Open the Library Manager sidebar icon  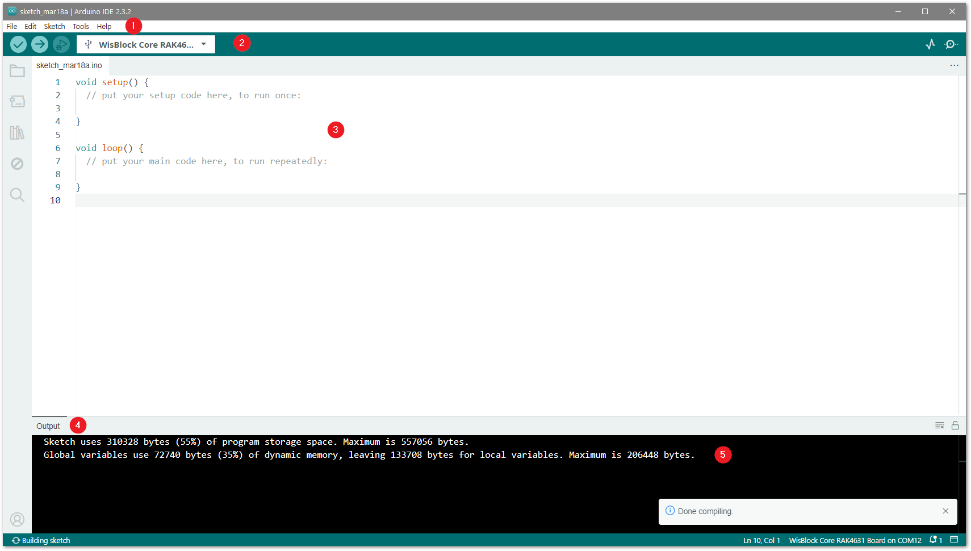17,133
